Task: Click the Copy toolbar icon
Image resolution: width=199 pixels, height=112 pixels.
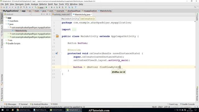Action: 18,7
